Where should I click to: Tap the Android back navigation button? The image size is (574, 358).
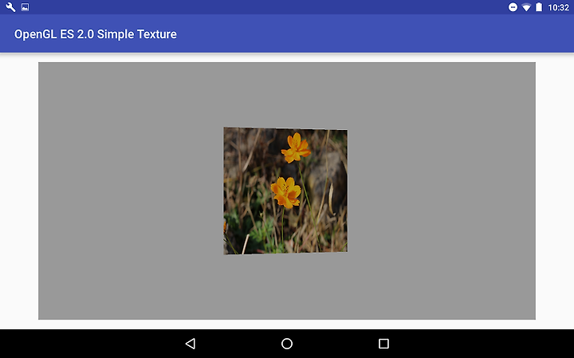(x=191, y=344)
